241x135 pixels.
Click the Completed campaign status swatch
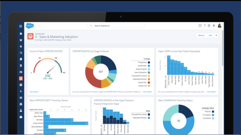tap(213, 118)
